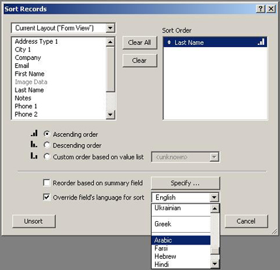This screenshot has height=270, width=280.
Task: Select First Name in the field list
Action: pos(29,74)
